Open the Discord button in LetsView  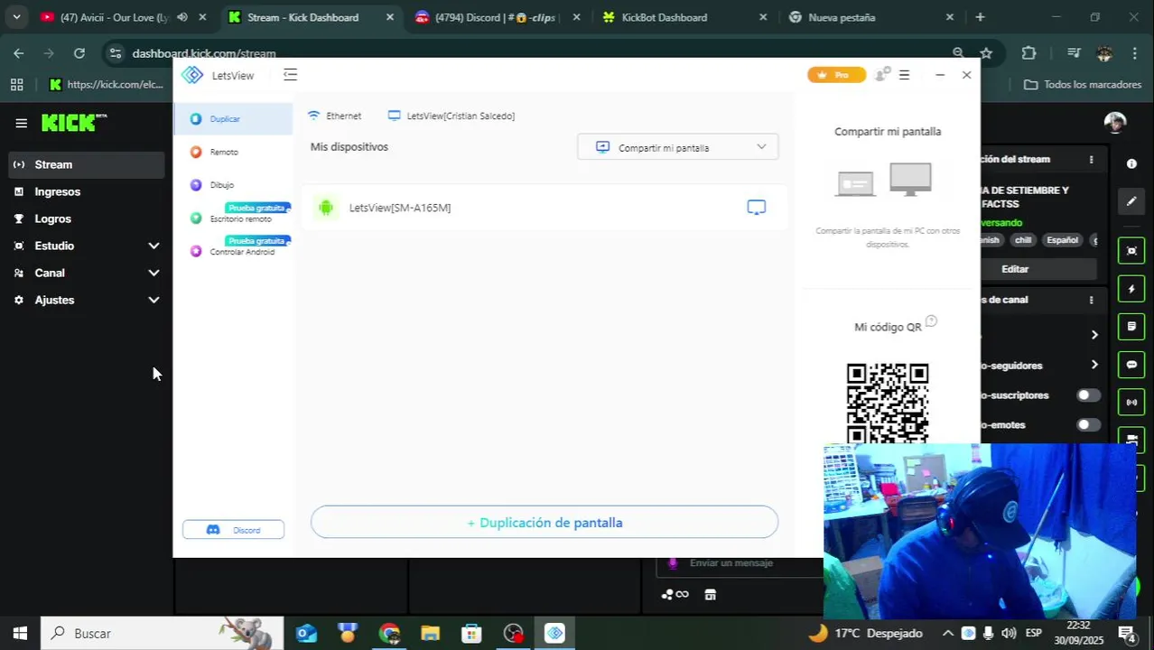click(x=233, y=530)
